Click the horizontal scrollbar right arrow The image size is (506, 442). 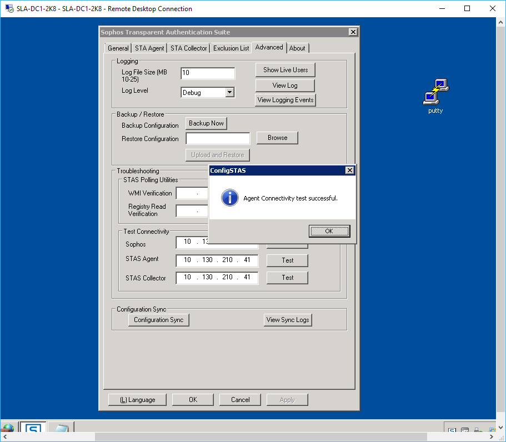tap(492, 437)
